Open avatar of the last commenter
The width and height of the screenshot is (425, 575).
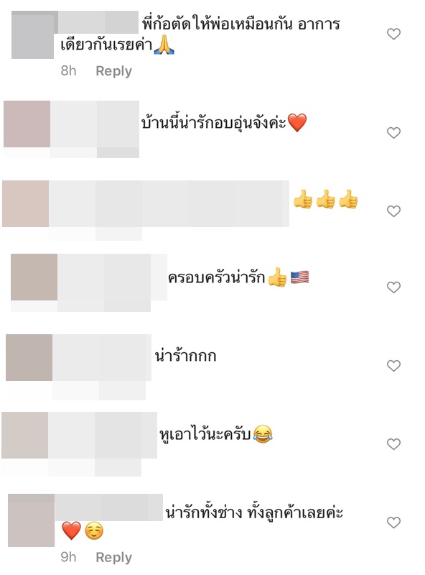point(31,520)
